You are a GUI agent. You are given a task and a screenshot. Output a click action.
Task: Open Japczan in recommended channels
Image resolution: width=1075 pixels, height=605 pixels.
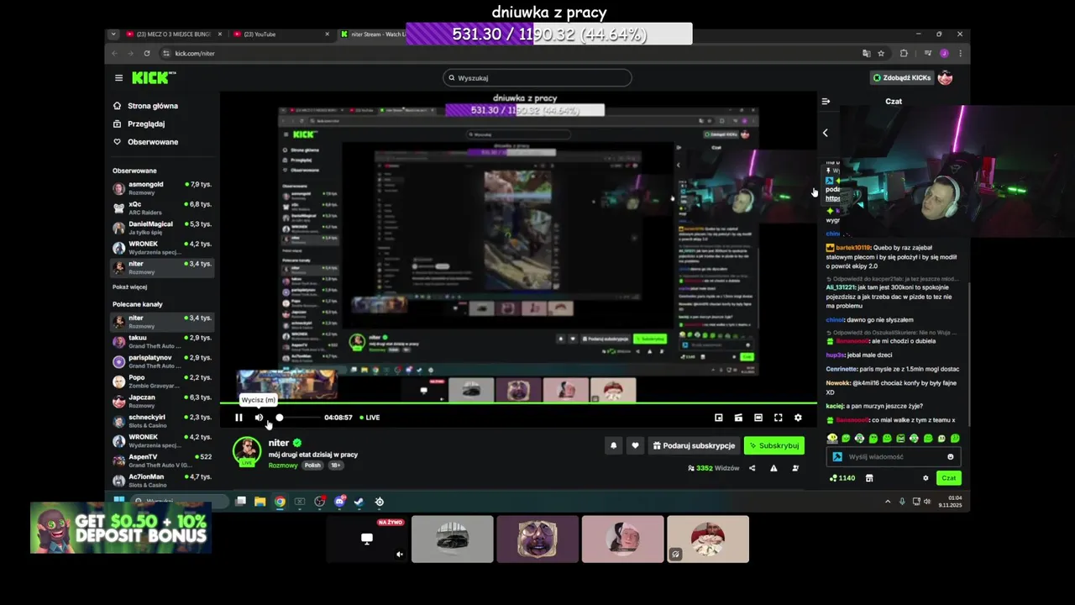[x=161, y=401]
